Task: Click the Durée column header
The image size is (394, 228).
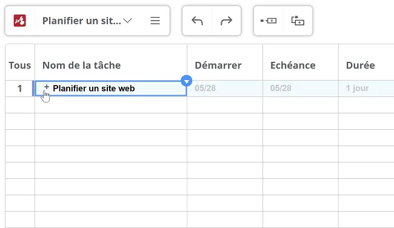Action: point(360,65)
